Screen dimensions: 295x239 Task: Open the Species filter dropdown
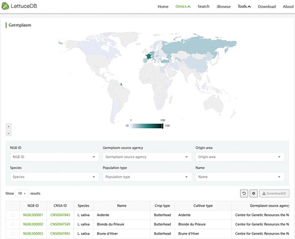(54, 177)
